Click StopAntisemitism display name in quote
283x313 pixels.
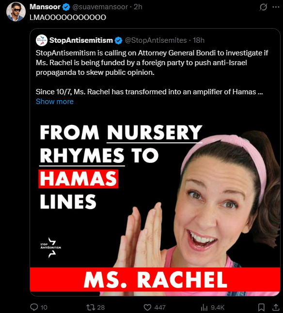[81, 40]
